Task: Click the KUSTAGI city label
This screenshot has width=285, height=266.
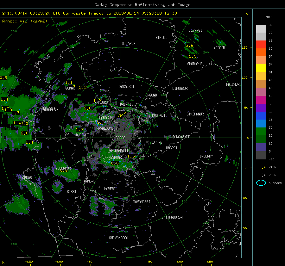Action: 159,115
